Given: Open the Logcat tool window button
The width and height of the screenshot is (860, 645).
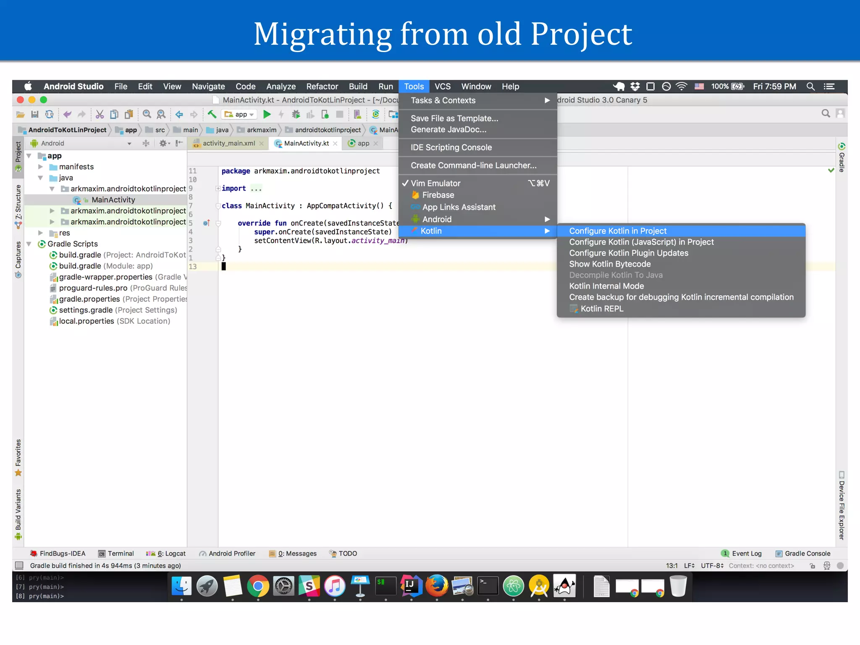Looking at the screenshot, I should tap(166, 553).
